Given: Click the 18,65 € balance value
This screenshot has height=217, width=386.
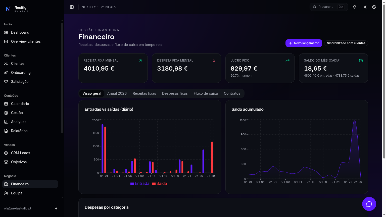Looking at the screenshot, I should (315, 69).
